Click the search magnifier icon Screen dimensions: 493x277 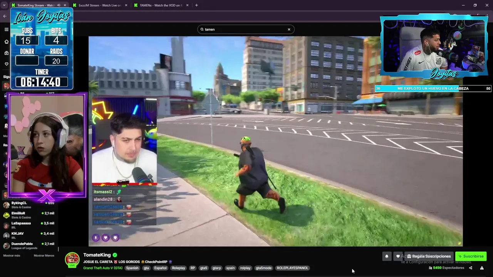(x=202, y=29)
